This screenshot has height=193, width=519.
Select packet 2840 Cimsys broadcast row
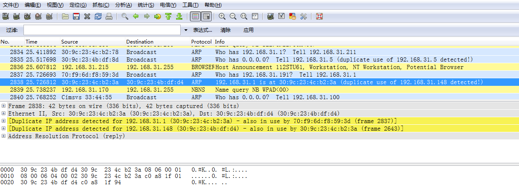(259, 97)
